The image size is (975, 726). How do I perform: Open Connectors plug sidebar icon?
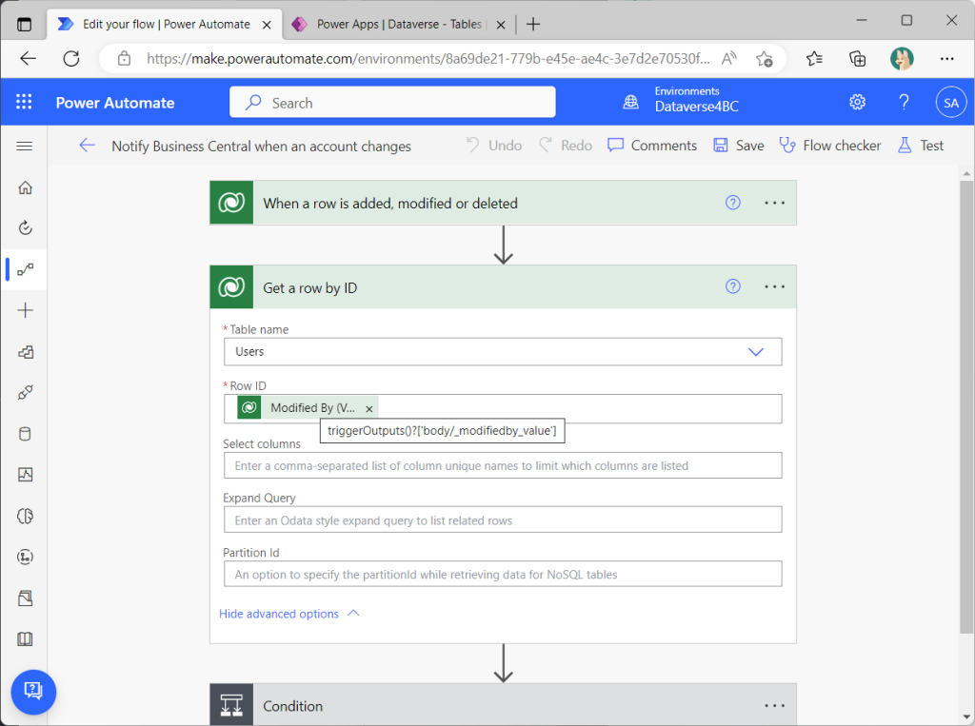25,393
